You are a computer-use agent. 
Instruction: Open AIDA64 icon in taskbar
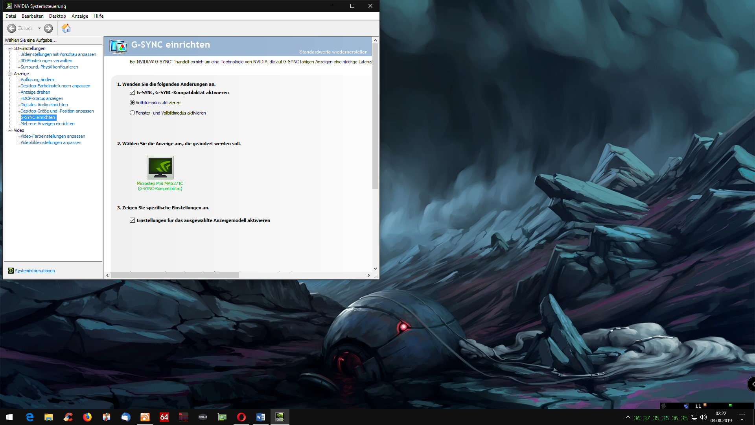coord(164,417)
